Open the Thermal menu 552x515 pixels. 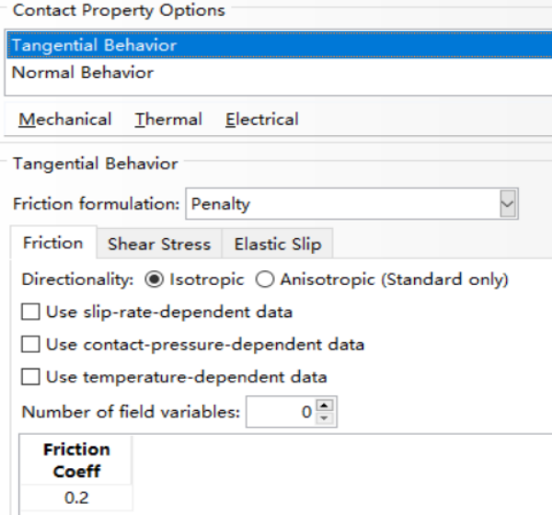168,120
